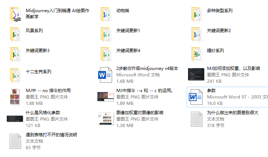Click the MJ中指令 --s 和 -- c thumbnail
This screenshot has height=157, width=268.
click(106, 97)
